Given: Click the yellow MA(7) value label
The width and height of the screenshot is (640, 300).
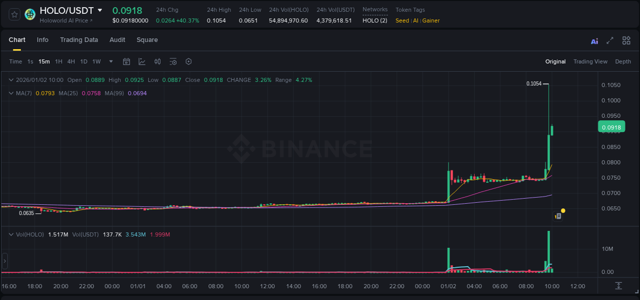Looking at the screenshot, I should click(45, 93).
